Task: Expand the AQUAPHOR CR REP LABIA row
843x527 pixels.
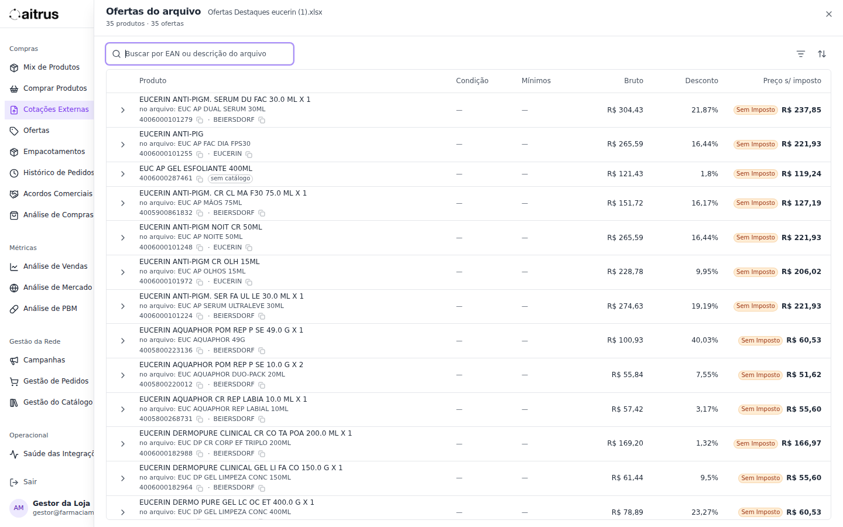Action: tap(123, 409)
